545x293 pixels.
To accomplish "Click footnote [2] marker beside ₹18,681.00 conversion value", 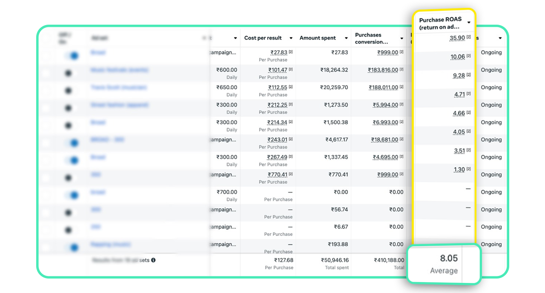I will point(402,139).
